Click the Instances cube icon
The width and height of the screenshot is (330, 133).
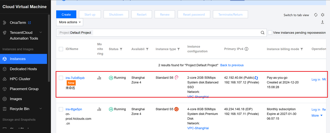coord(4,59)
